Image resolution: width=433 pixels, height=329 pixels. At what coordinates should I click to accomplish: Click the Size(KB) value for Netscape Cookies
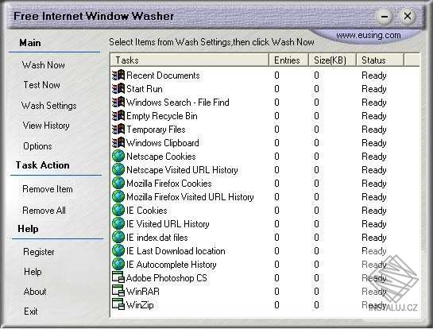tap(316, 157)
